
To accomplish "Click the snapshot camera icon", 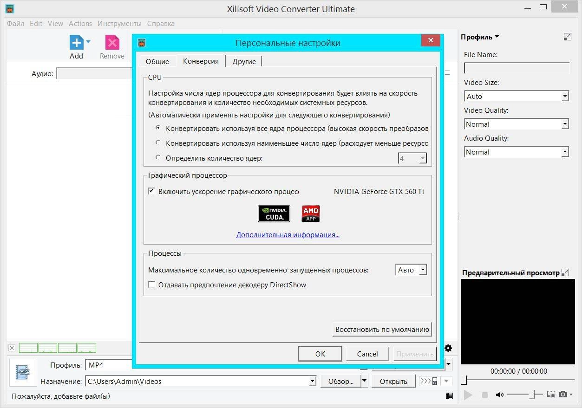I will pos(563,395).
